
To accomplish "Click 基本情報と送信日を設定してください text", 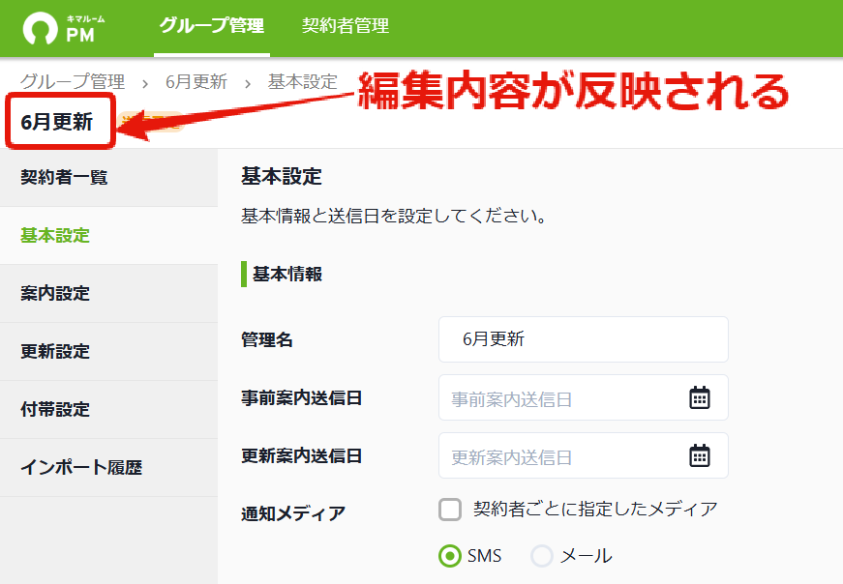I will coord(394,216).
